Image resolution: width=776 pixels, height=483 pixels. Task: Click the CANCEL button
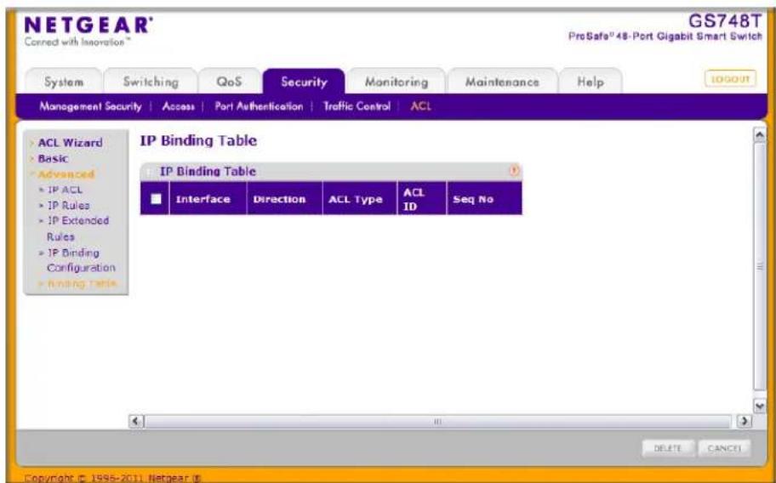click(724, 448)
